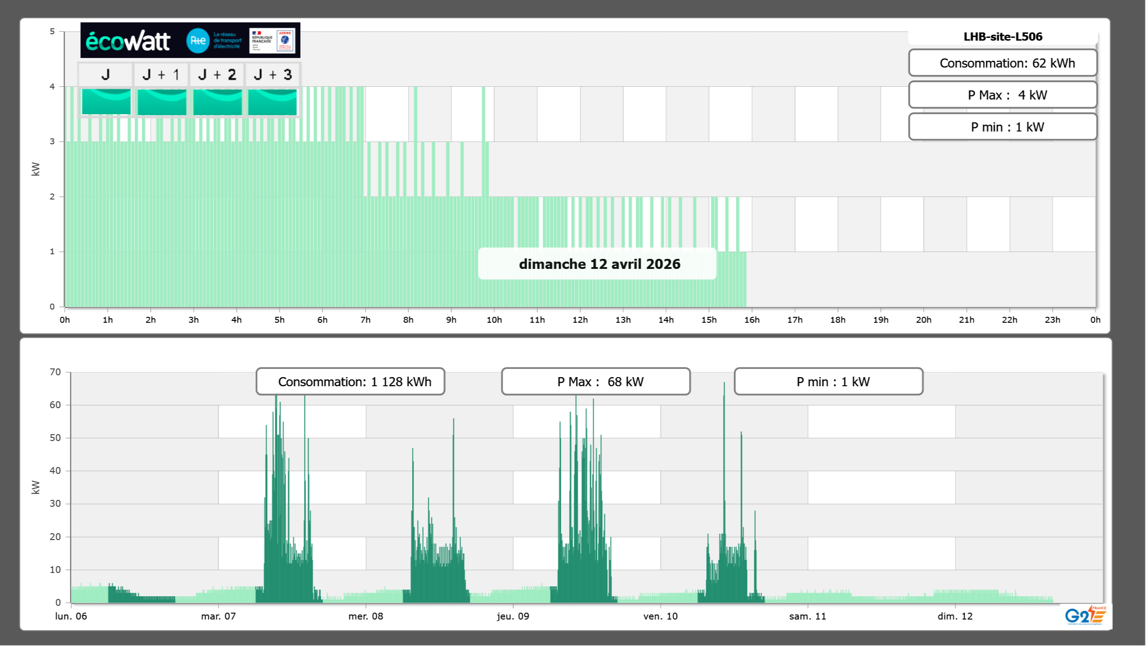Viewport: 1146px width, 646px height.
Task: Select the J + 2 day tab
Action: pyautogui.click(x=217, y=74)
